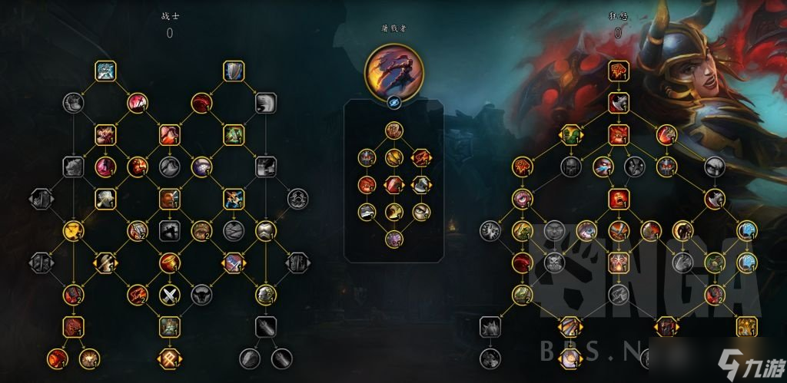Select the topmost talent in the 狂怒 tree

[x=619, y=71]
